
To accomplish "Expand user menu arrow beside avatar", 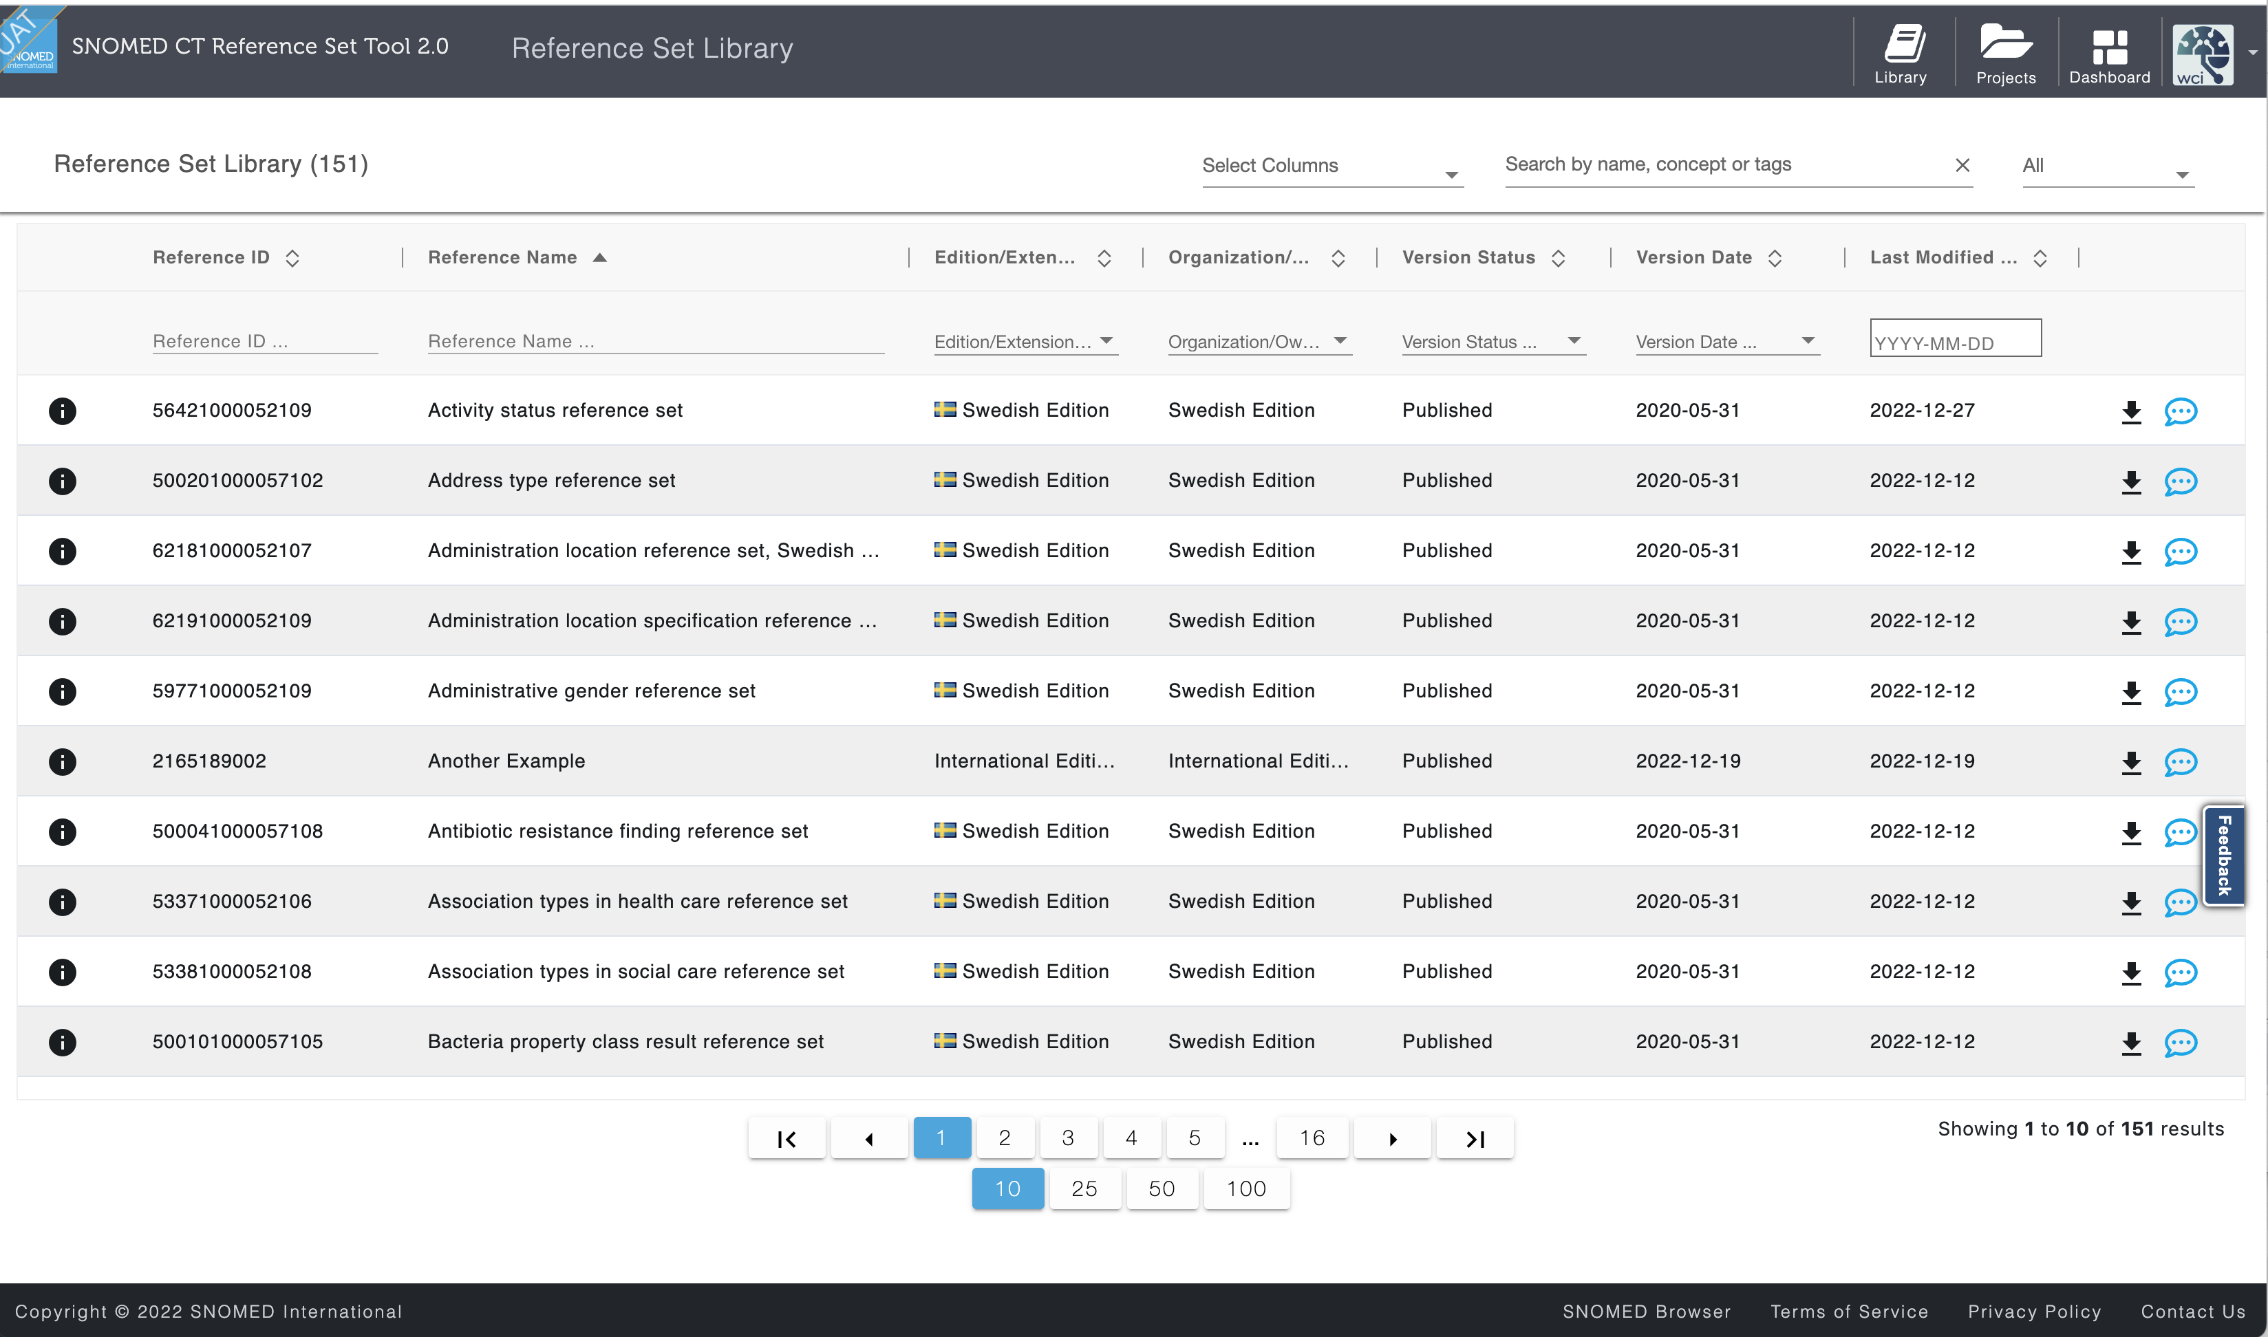I will 2253,53.
